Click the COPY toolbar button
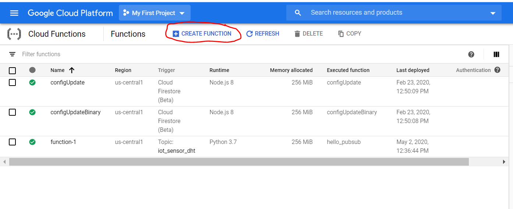The height and width of the screenshot is (209, 513). point(350,33)
